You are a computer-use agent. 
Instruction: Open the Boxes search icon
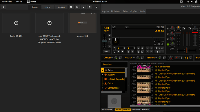71,7
